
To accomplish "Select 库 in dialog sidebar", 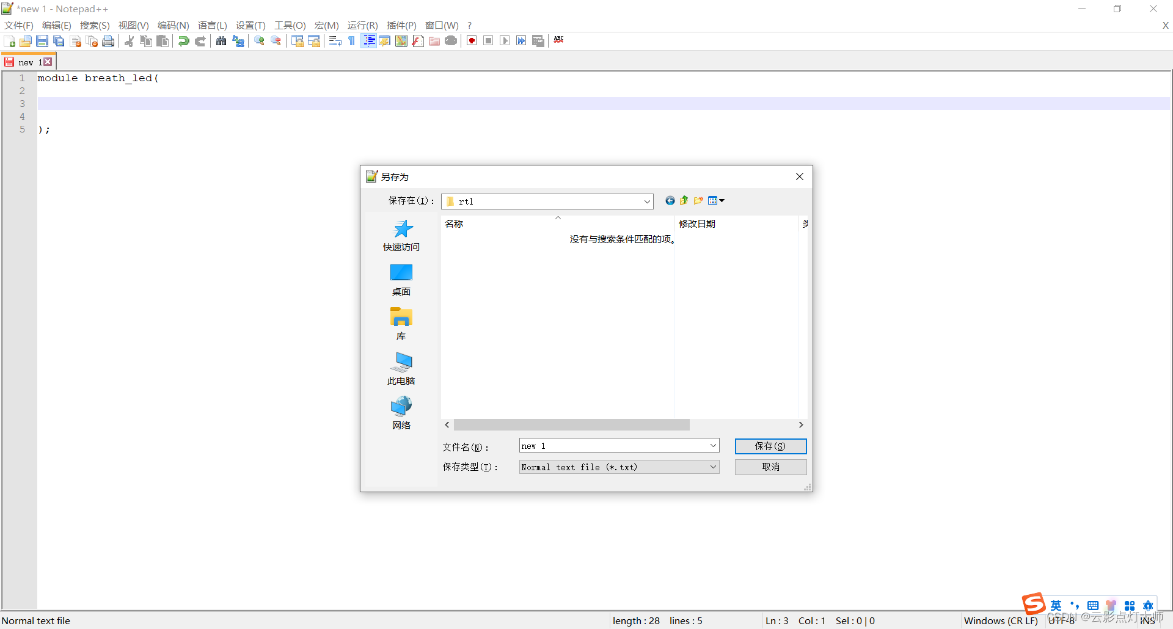I will [401, 325].
